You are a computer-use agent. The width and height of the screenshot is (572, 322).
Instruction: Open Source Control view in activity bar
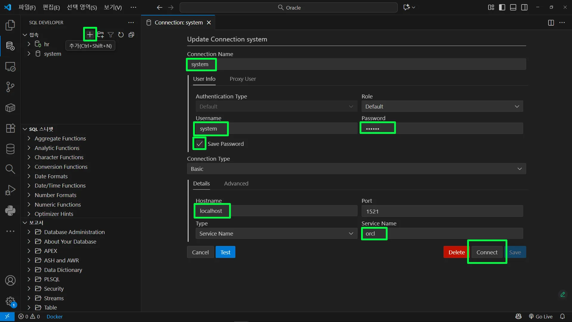click(10, 87)
